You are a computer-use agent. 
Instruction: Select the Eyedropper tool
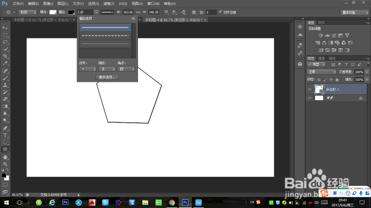pos(5,63)
